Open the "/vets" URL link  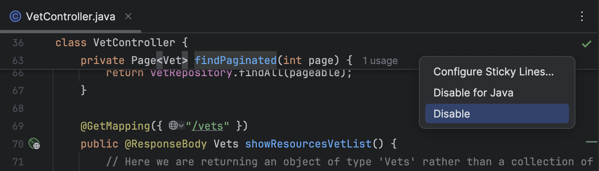point(207,126)
